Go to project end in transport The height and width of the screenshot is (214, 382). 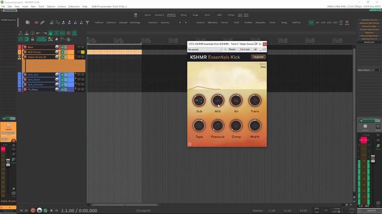point(26,210)
